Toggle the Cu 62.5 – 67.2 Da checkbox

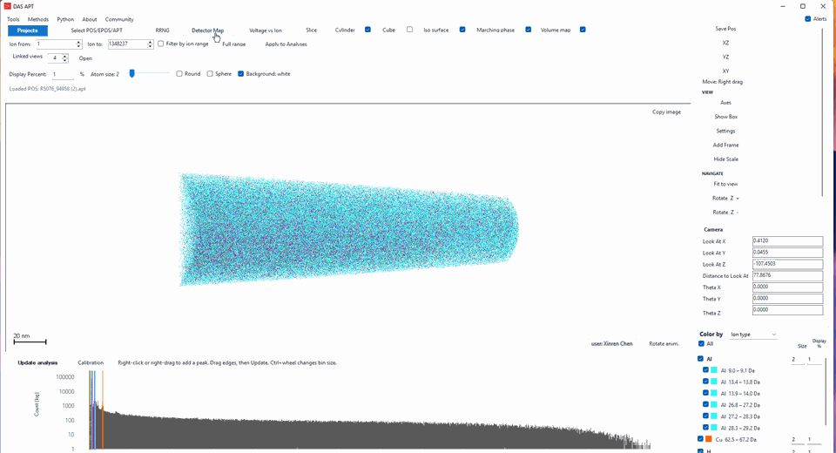[700, 439]
